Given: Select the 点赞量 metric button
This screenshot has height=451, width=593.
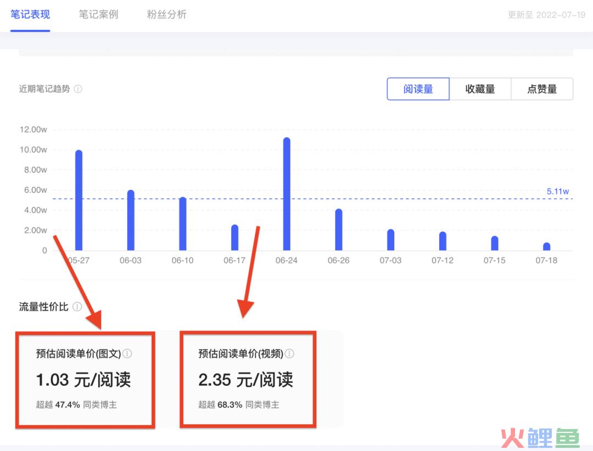Looking at the screenshot, I should click(x=542, y=89).
